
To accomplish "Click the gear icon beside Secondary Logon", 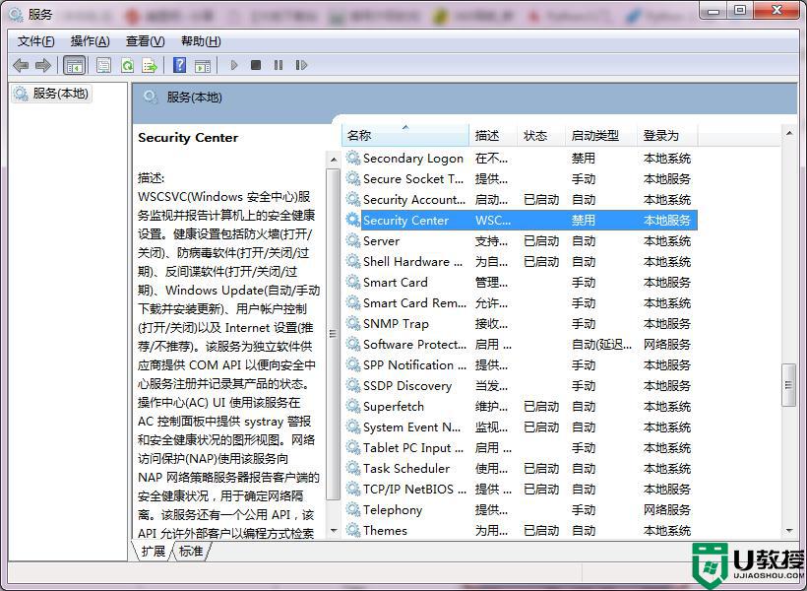I will point(353,158).
